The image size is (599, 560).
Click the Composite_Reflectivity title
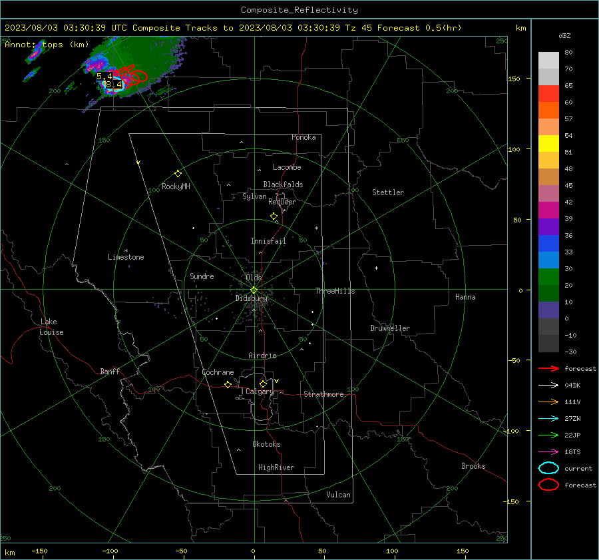coord(299,10)
